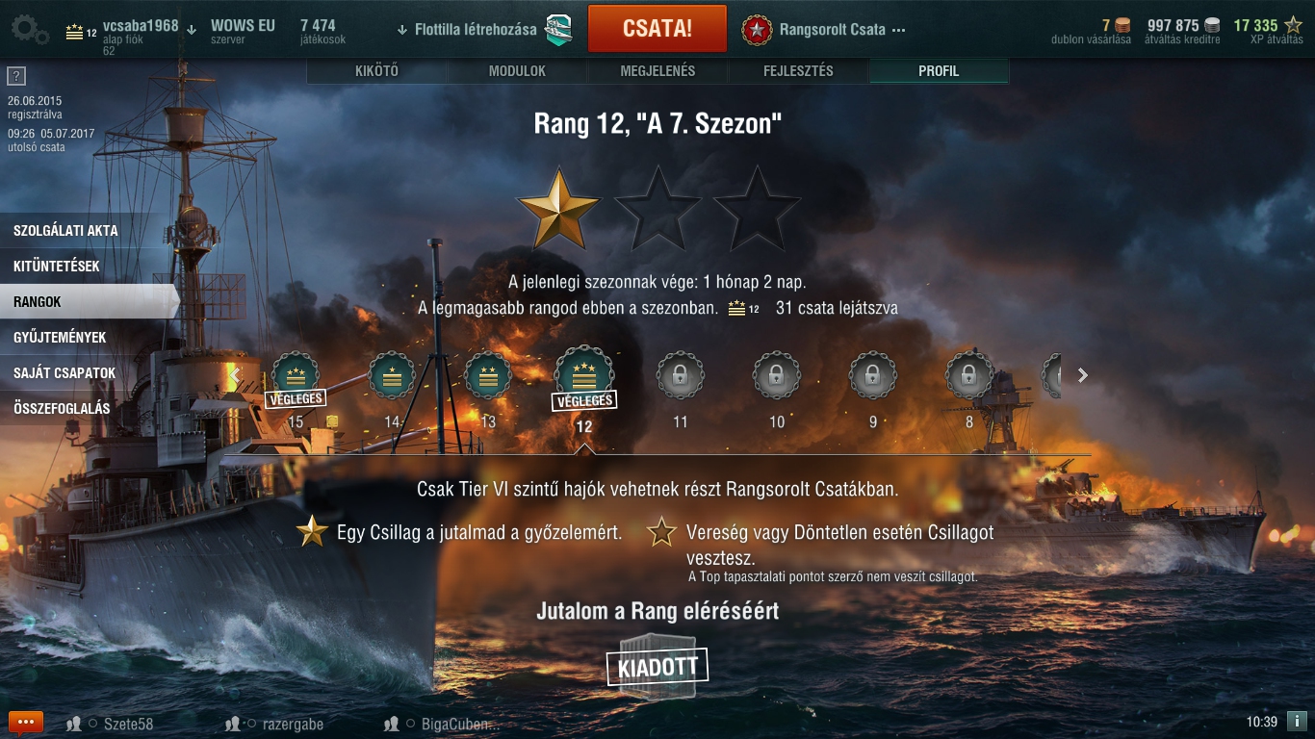The width and height of the screenshot is (1315, 739).
Task: Click the KIADOTT reward container
Action: (x=657, y=665)
